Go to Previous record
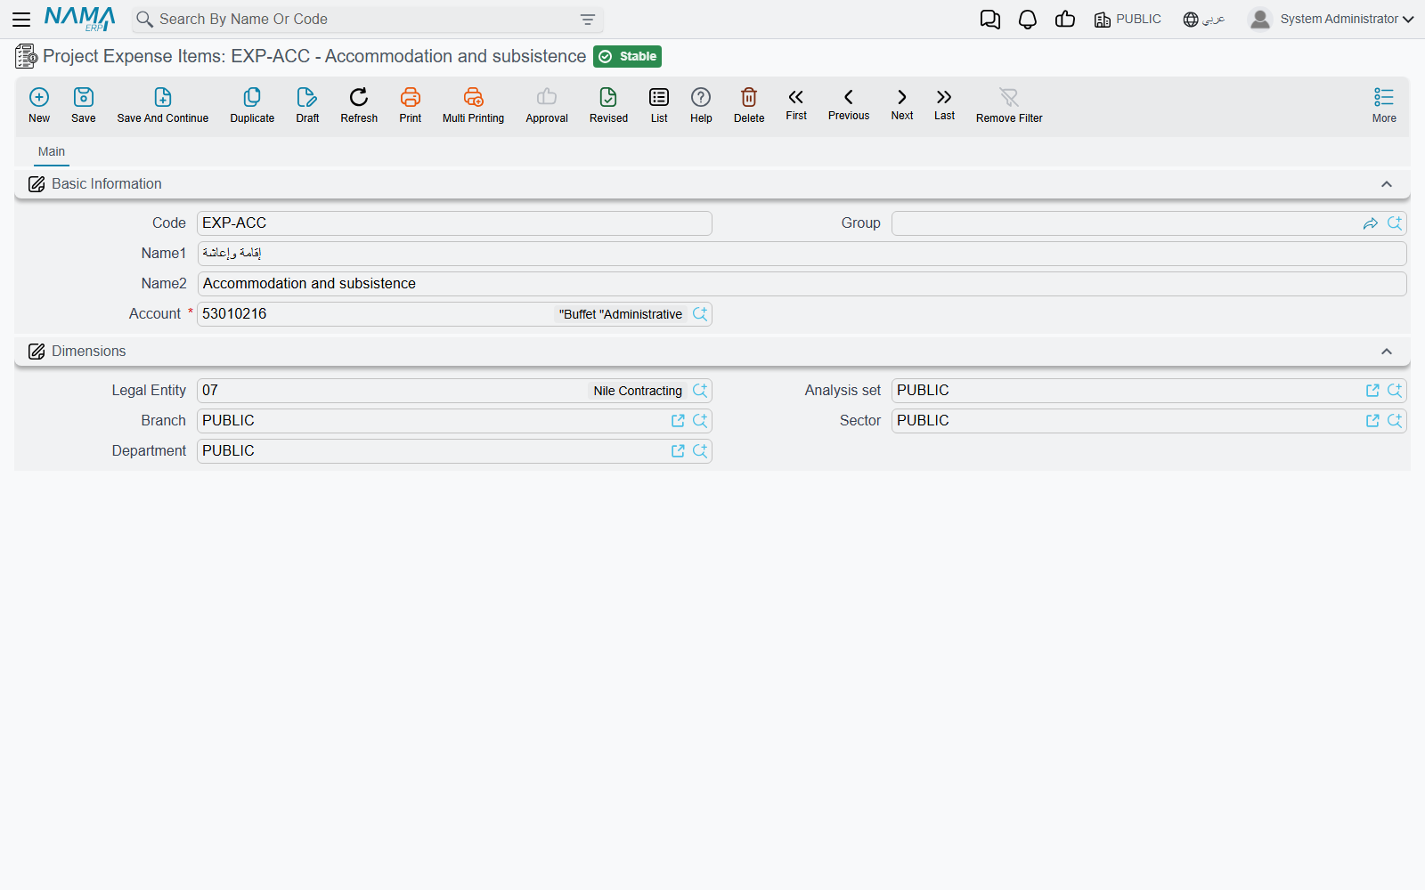The width and height of the screenshot is (1425, 890). [x=849, y=104]
